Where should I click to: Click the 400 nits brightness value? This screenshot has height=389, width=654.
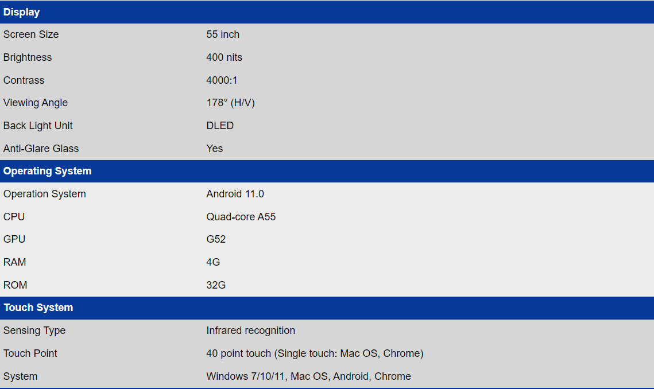224,57
